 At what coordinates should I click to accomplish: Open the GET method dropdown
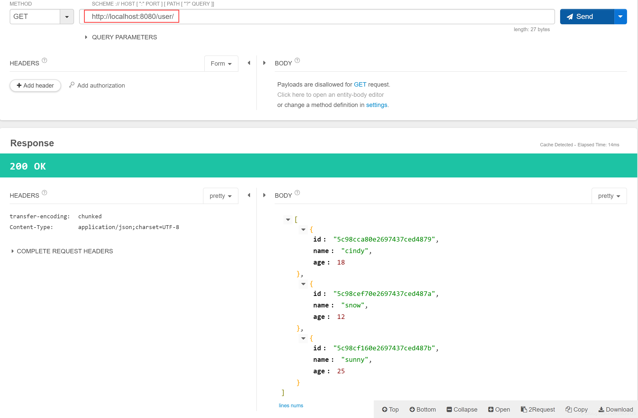point(67,17)
